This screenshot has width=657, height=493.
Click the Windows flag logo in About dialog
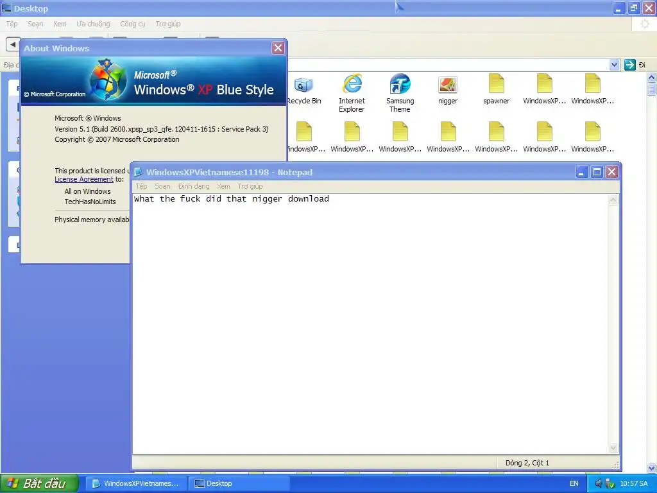tap(108, 80)
